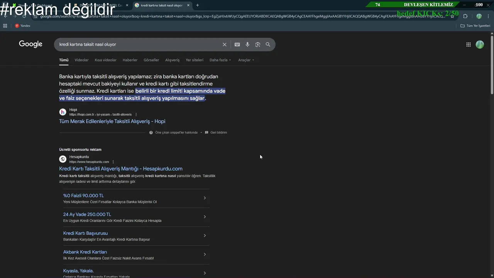Open the Yandex bookmark
This screenshot has height=278, width=494.
pos(22,26)
